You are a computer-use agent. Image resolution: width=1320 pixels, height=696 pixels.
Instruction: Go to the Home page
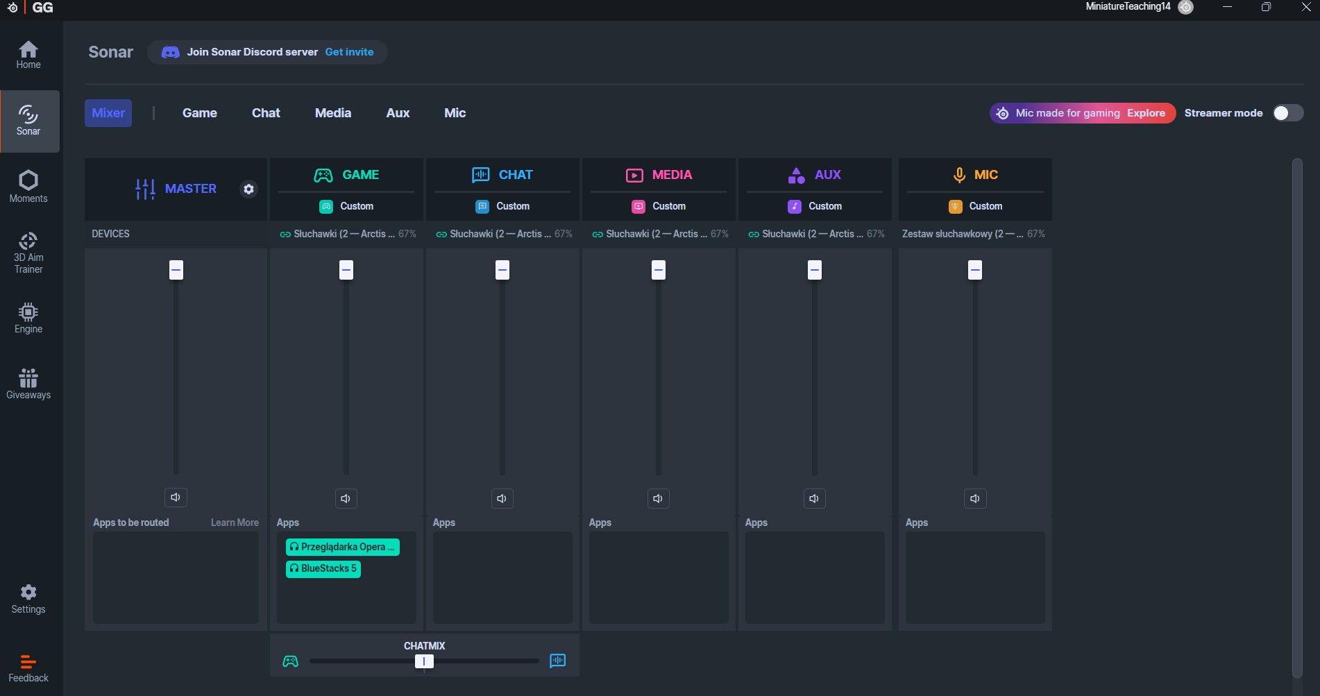pyautogui.click(x=28, y=55)
